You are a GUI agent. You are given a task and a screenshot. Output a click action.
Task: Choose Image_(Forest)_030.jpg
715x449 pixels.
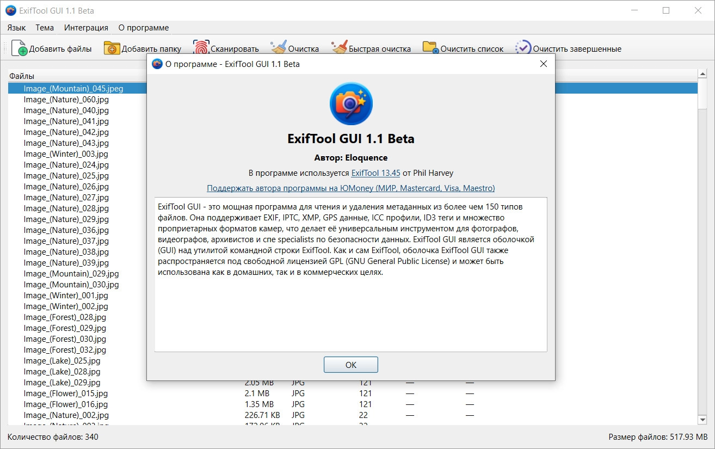point(65,339)
